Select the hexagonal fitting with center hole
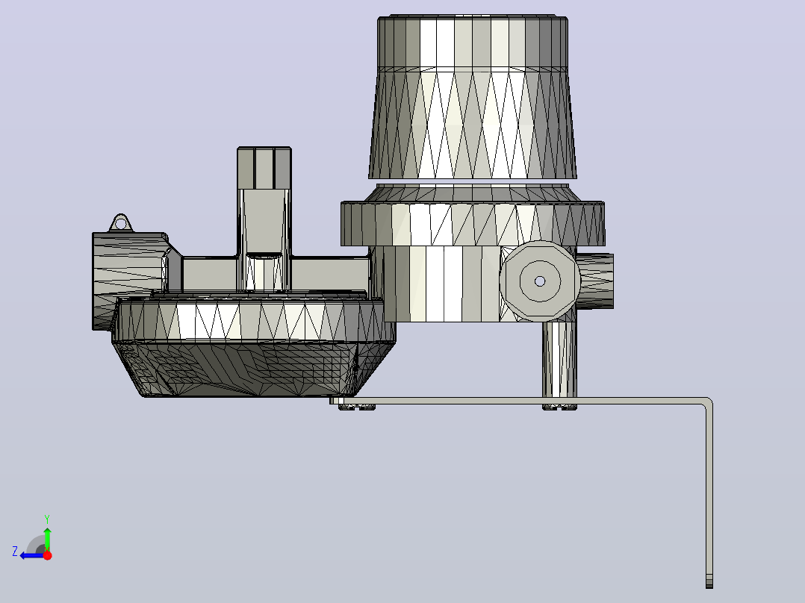 click(540, 281)
